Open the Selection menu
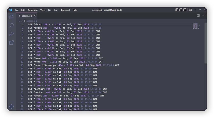This screenshot has height=118, width=214. pos(33,10)
